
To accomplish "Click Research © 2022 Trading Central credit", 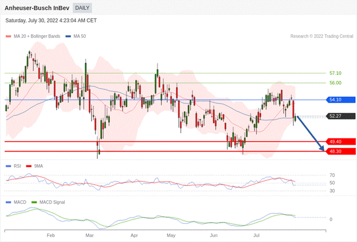I will [322, 36].
